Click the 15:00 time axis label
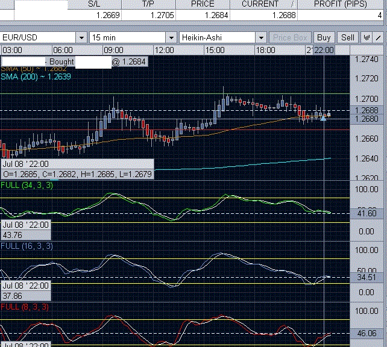The image size is (387, 347). [215, 51]
